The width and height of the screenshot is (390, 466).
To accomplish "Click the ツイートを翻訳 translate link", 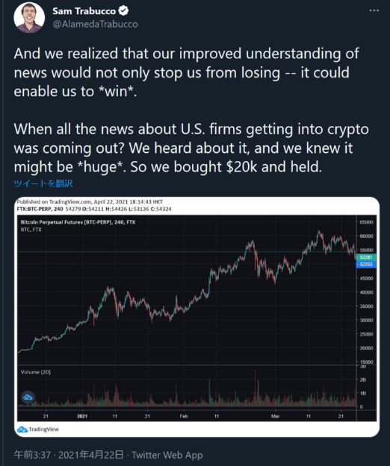I will [x=43, y=183].
